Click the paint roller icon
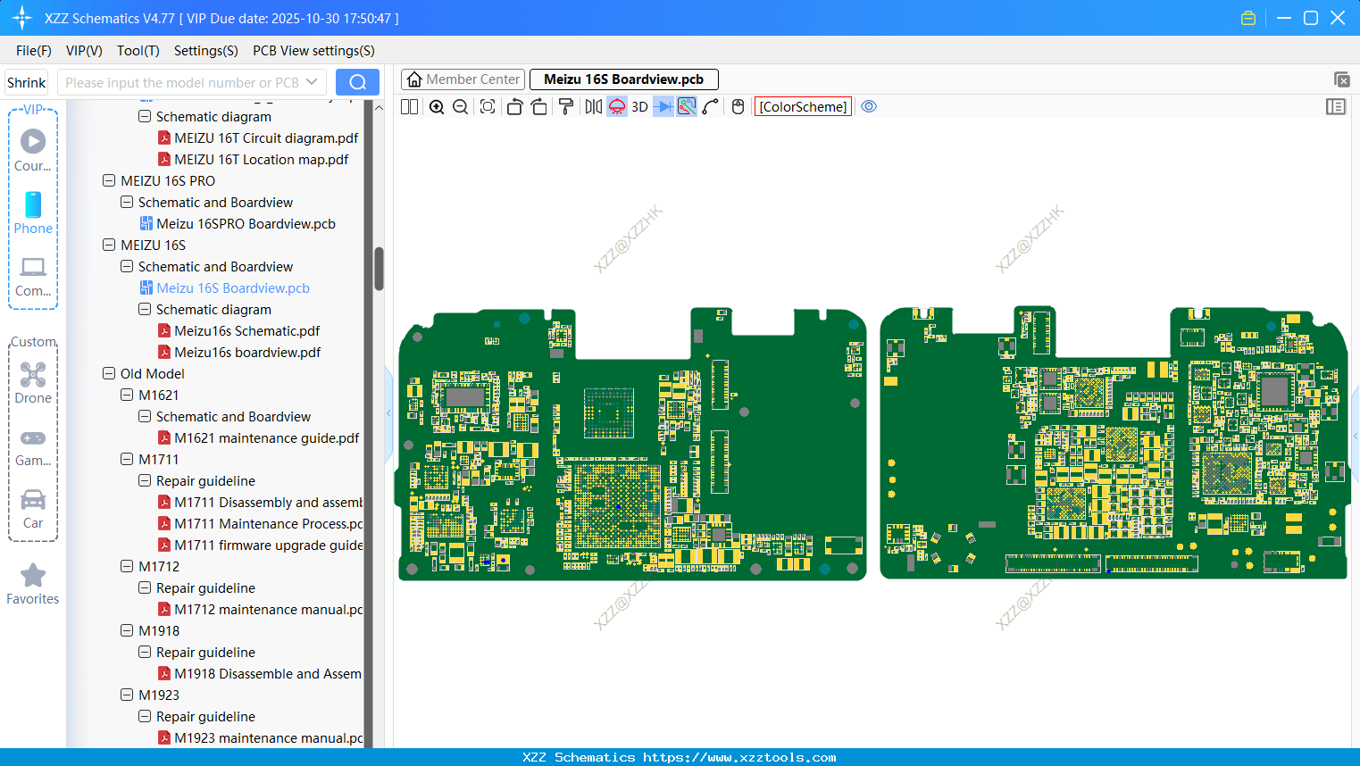This screenshot has width=1360, height=766. click(x=565, y=107)
